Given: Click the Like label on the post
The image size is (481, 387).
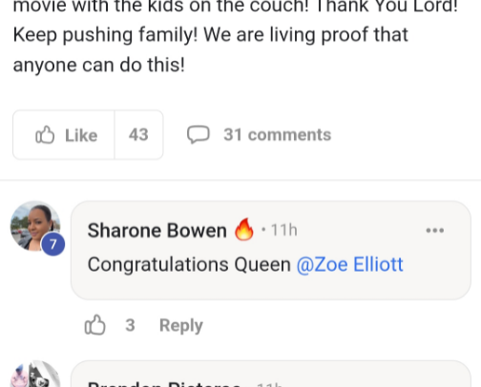Looking at the screenshot, I should [81, 135].
